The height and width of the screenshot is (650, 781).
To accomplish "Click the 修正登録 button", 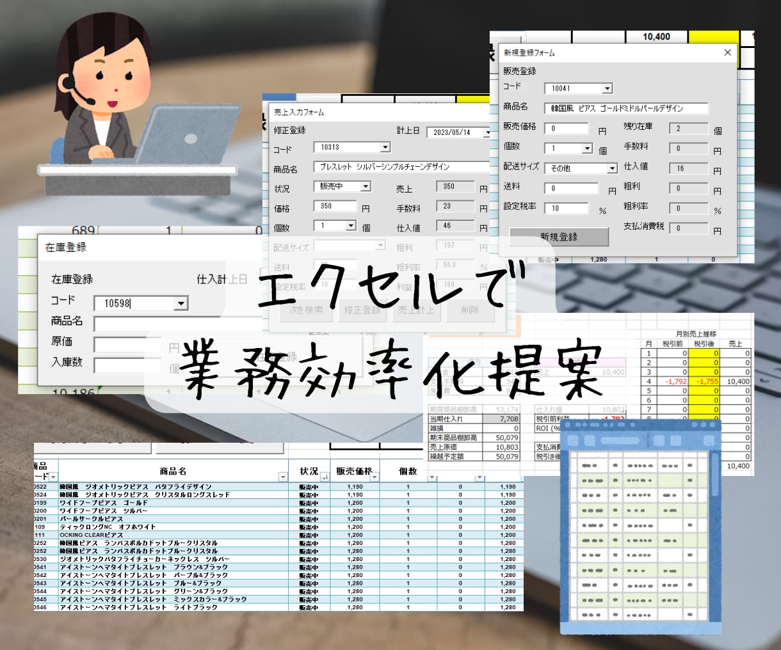I will pos(362,310).
